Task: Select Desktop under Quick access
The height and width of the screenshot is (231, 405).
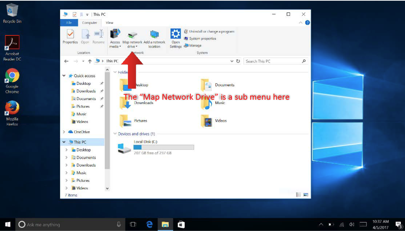Action: [83, 83]
